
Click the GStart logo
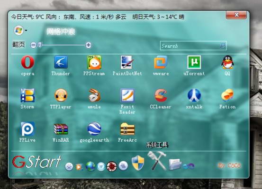(x=36, y=162)
